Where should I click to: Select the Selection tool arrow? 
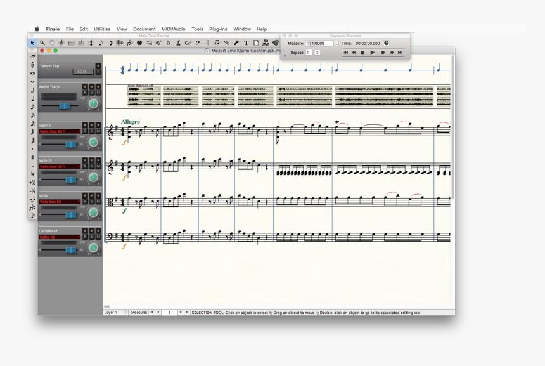[x=32, y=42]
